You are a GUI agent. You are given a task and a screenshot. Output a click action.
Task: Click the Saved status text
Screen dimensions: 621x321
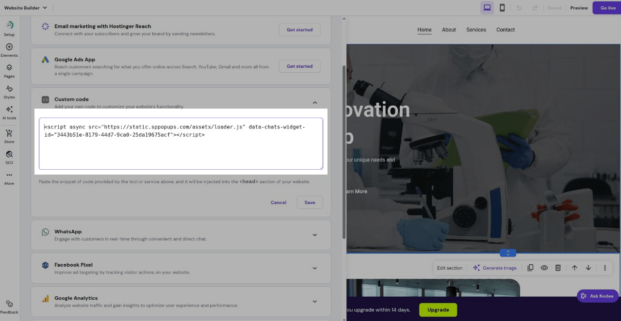(x=555, y=8)
